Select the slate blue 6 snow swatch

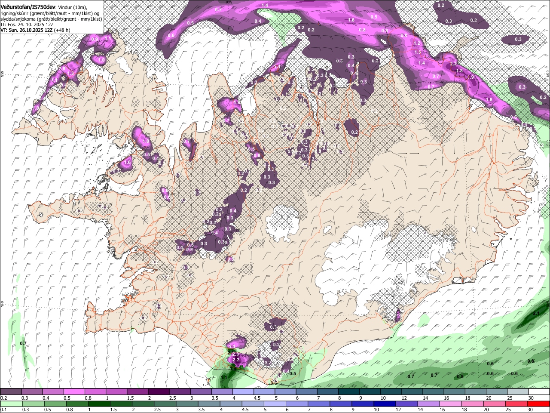click(x=306, y=392)
